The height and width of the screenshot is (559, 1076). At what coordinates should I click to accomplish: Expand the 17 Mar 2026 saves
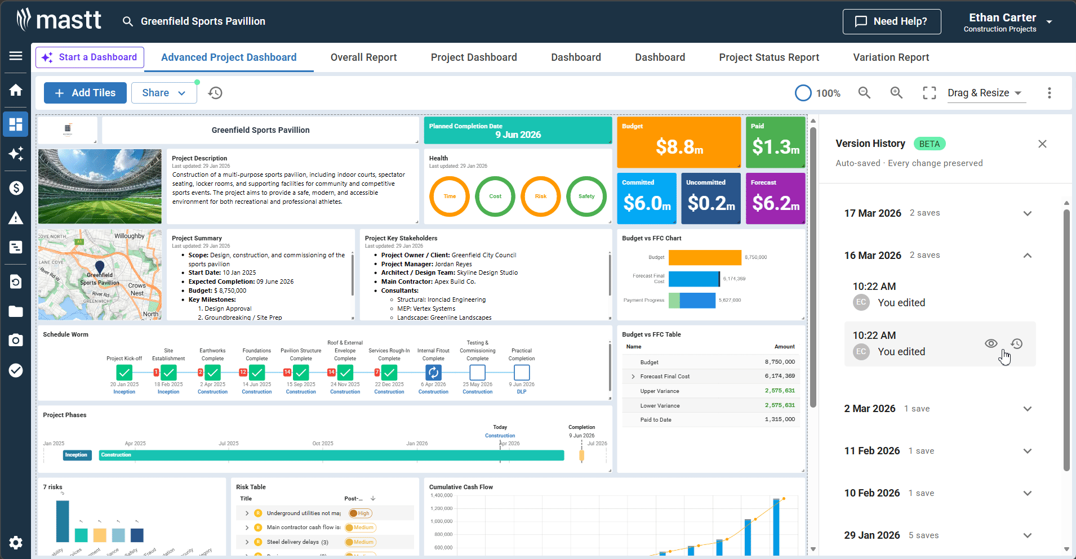click(x=1027, y=213)
